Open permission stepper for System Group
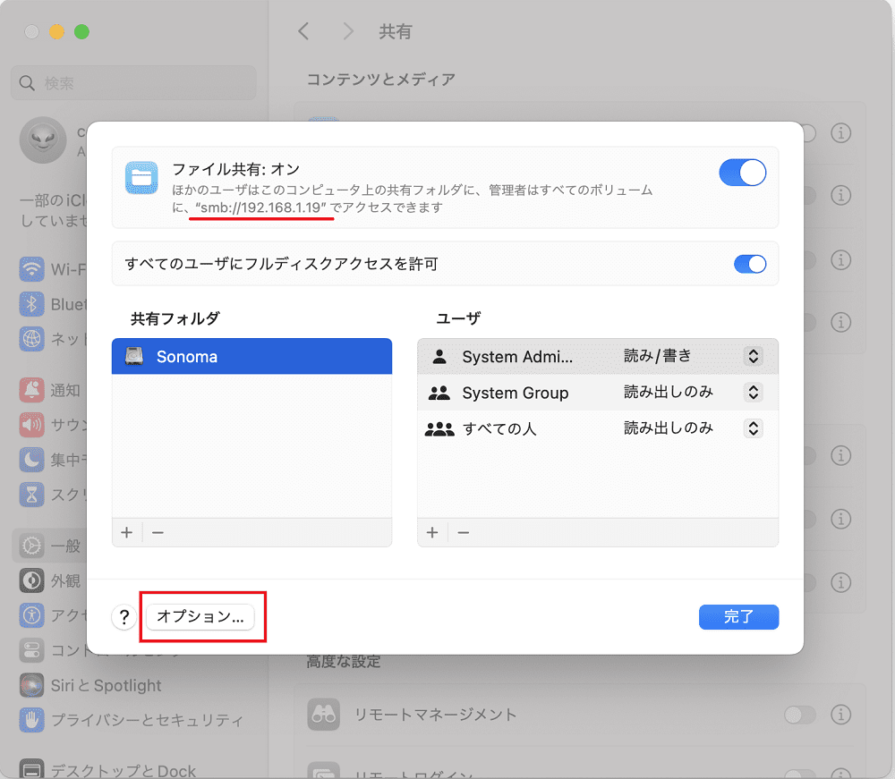 753,393
